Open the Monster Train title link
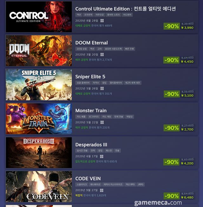Viewport: 203px width, 207px height. pos(91,111)
